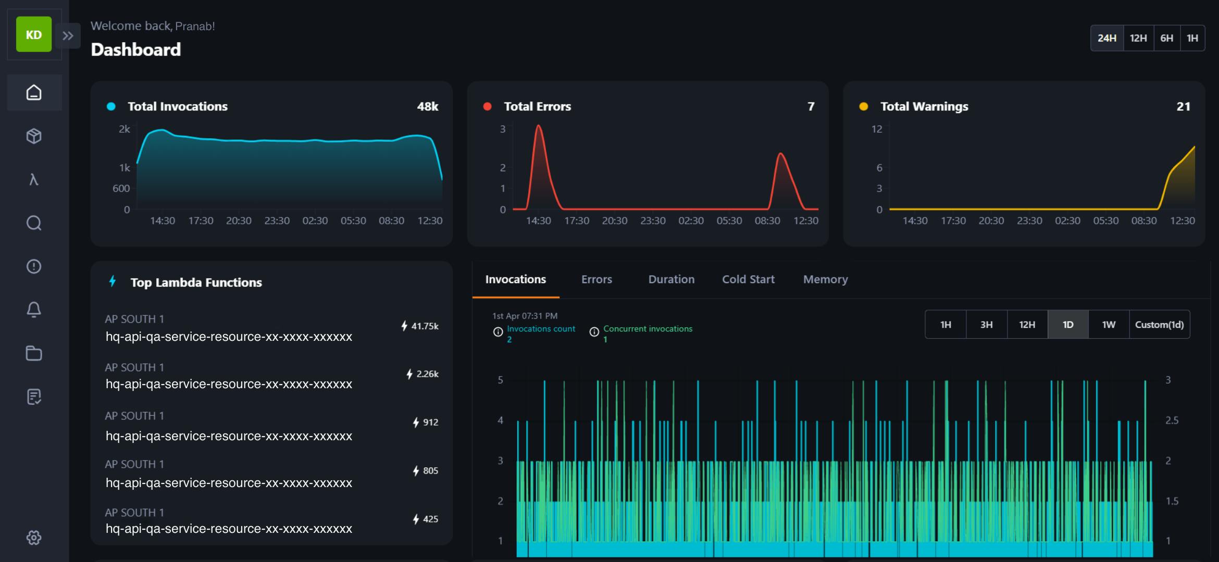Open the reports checklist sidebar icon
The image size is (1219, 562).
(x=34, y=397)
